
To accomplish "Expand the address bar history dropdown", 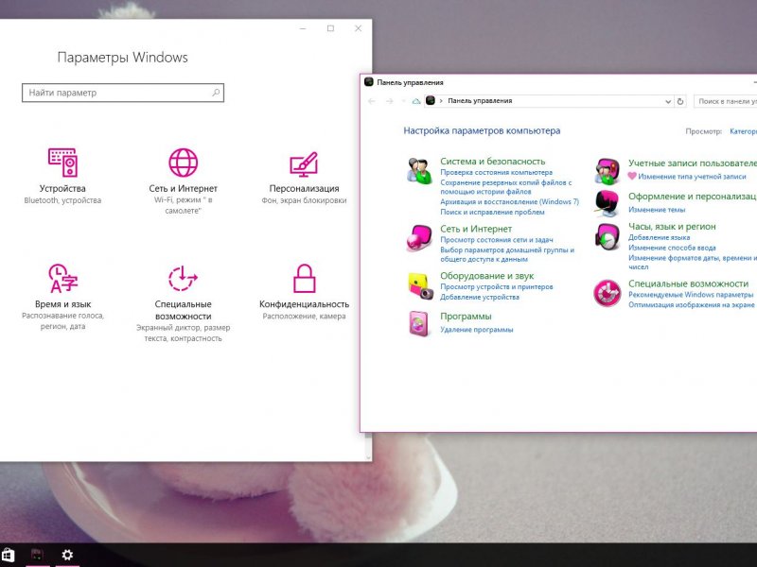I will pyautogui.click(x=668, y=101).
